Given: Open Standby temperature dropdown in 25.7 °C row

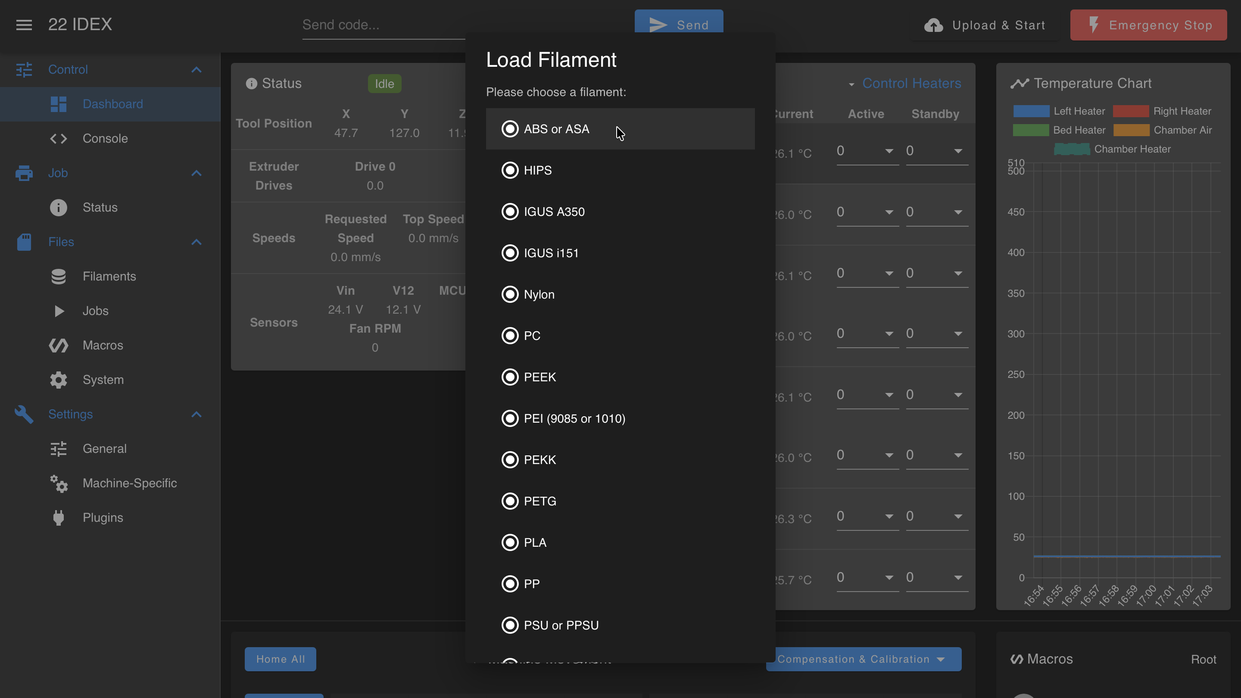Looking at the screenshot, I should (x=936, y=577).
